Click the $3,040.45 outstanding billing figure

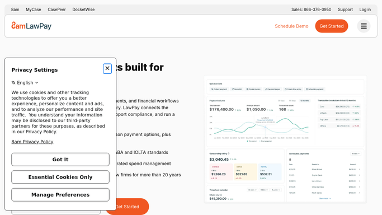219,160
